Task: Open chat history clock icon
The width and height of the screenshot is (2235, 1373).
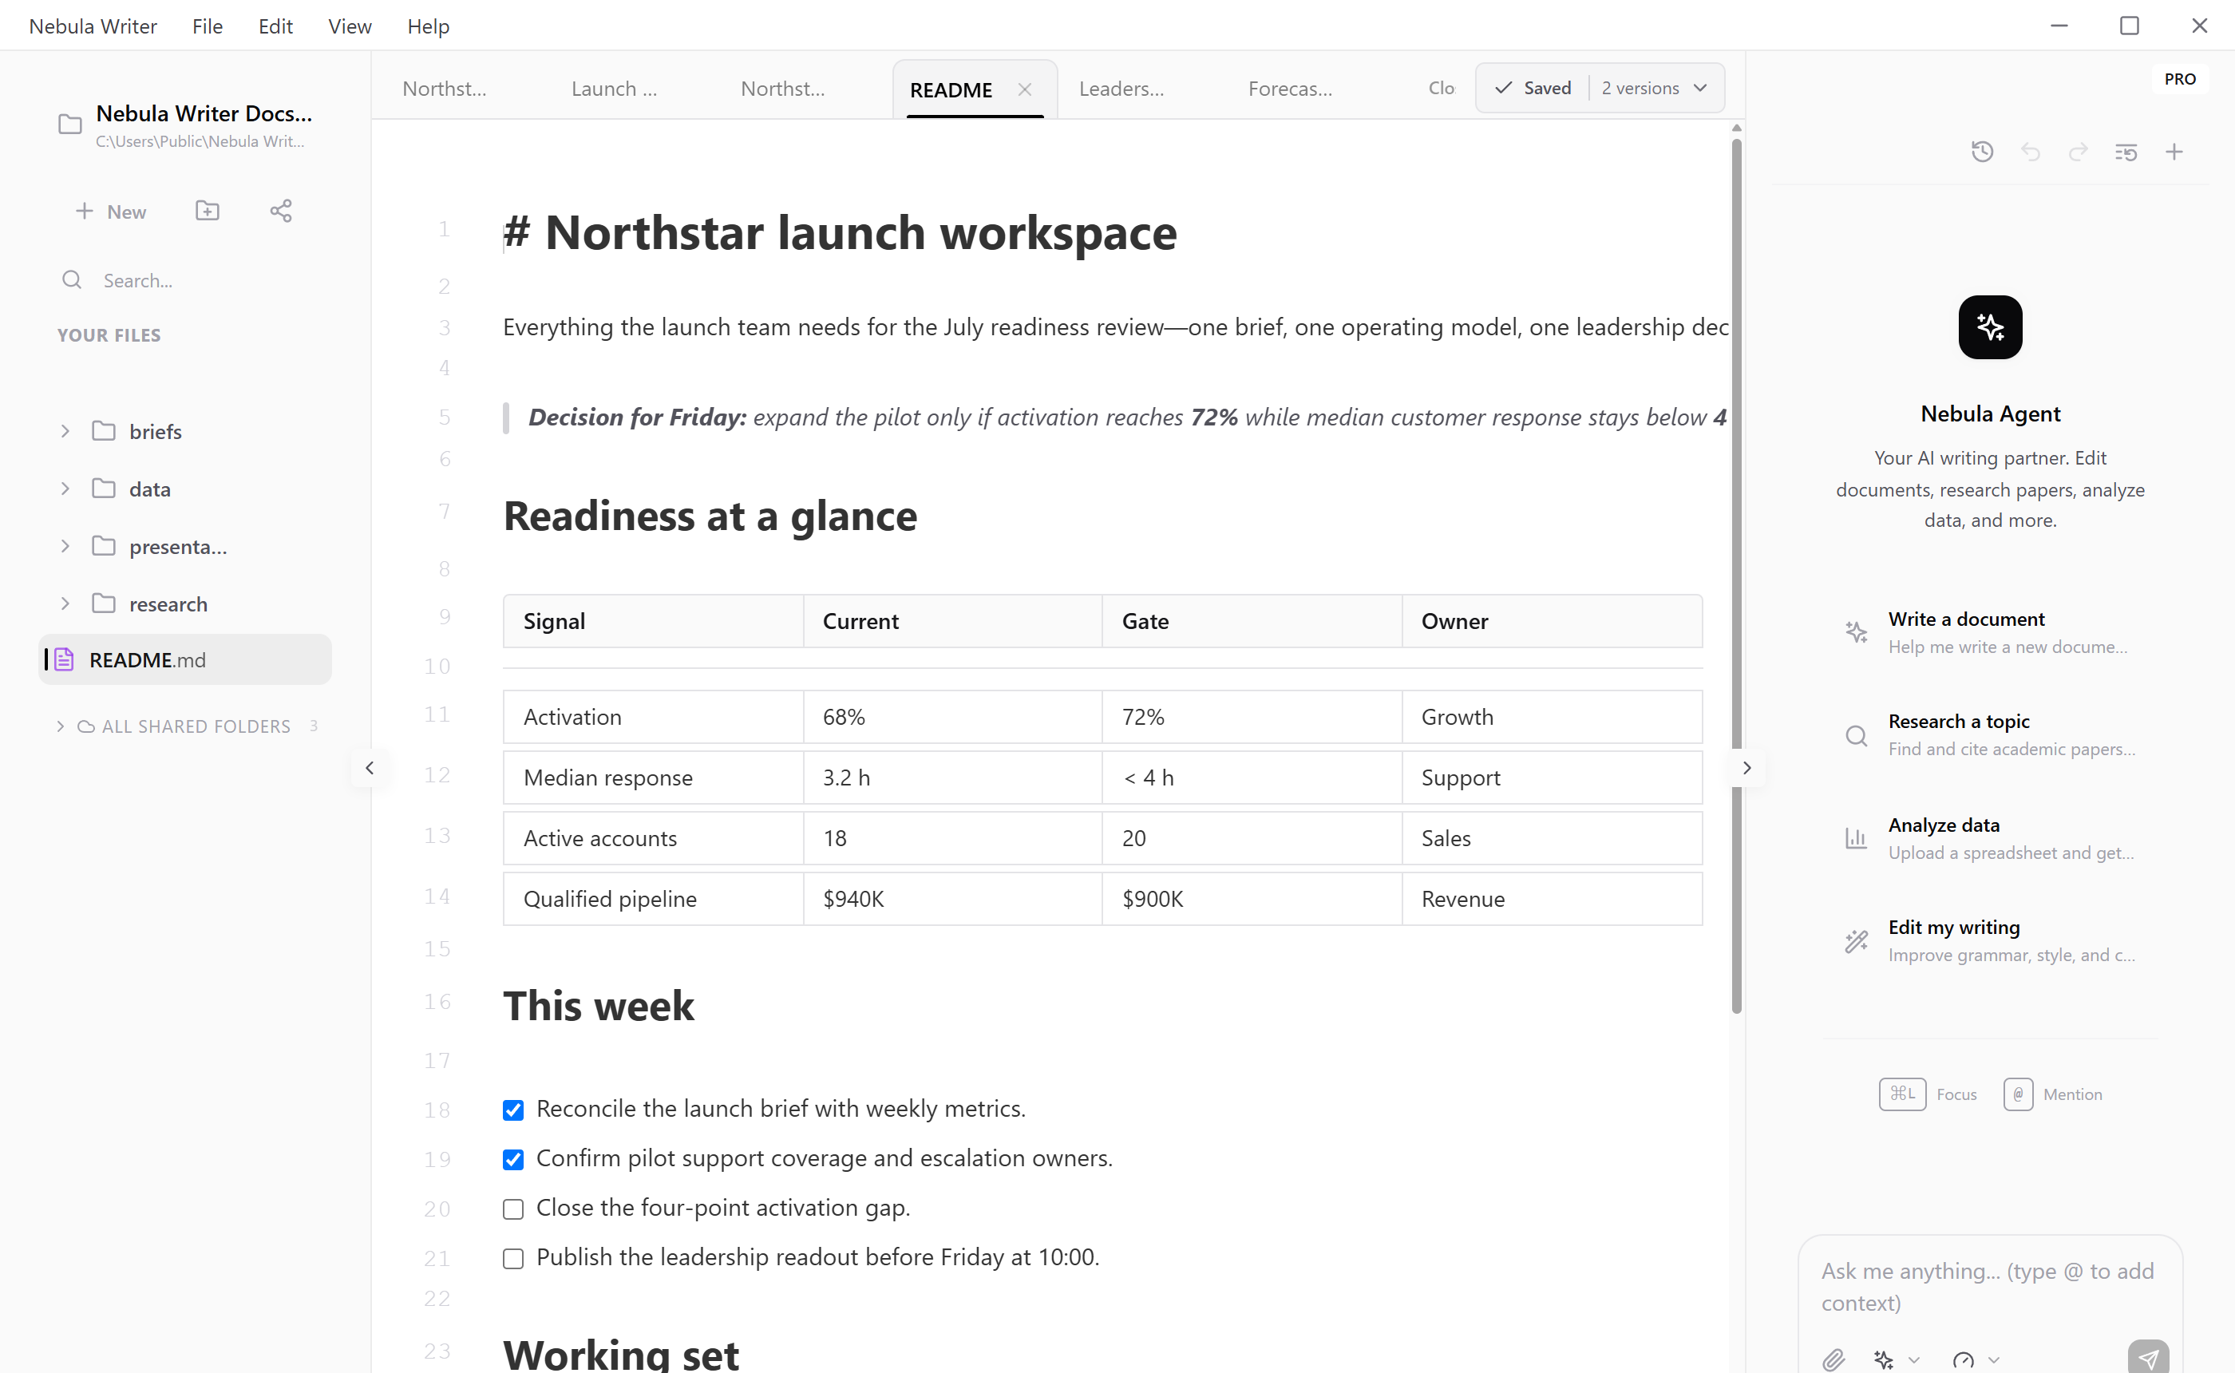Action: [x=1982, y=152]
